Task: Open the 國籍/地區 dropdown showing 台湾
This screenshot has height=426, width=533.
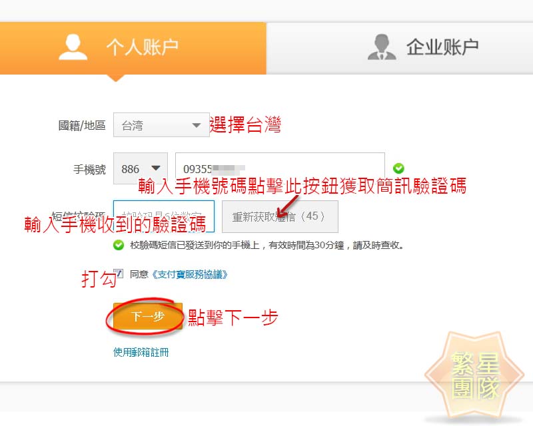Action: pyautogui.click(x=161, y=125)
